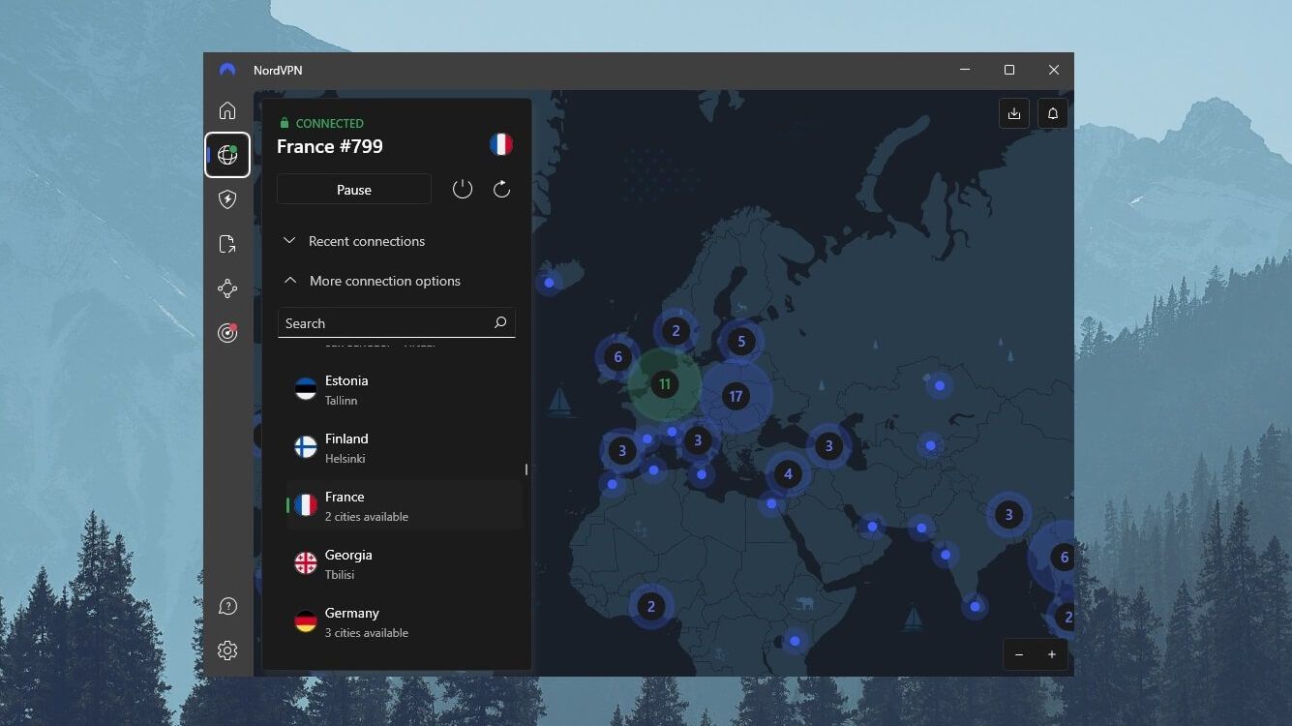Click the Georgia flag icon
Image resolution: width=1292 pixels, height=726 pixels.
pos(306,563)
